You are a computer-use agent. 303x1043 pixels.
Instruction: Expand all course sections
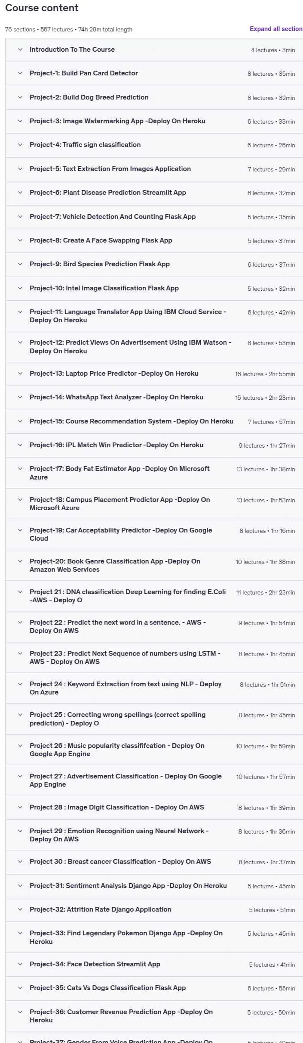click(276, 29)
